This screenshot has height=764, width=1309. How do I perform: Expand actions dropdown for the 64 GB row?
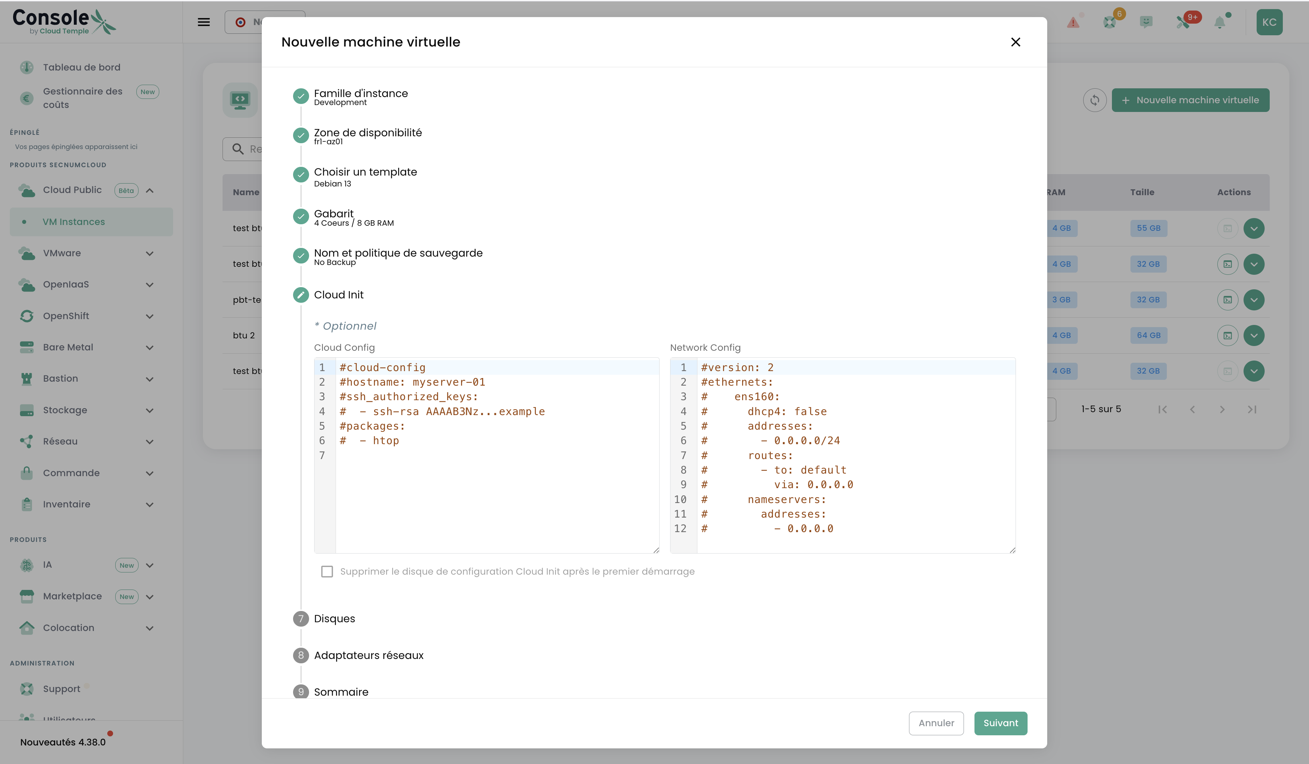[1254, 335]
